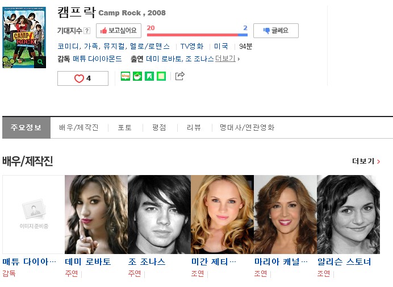The width and height of the screenshot is (393, 287).
Task: Follow the director link 매튜 다이아몬드
Action: click(x=97, y=59)
